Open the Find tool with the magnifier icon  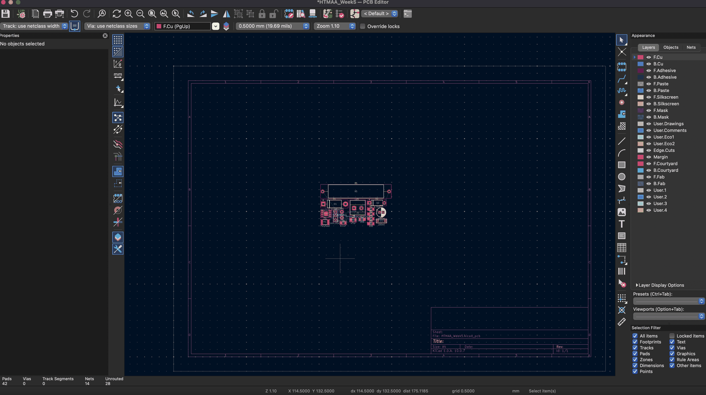tap(101, 14)
